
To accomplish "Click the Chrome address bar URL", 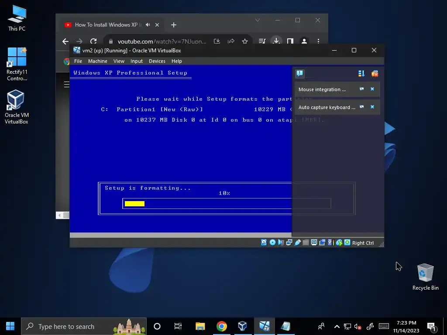I will [x=162, y=41].
